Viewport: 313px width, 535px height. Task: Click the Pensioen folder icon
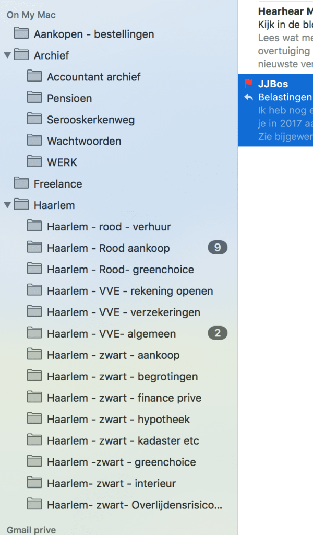coord(34,98)
